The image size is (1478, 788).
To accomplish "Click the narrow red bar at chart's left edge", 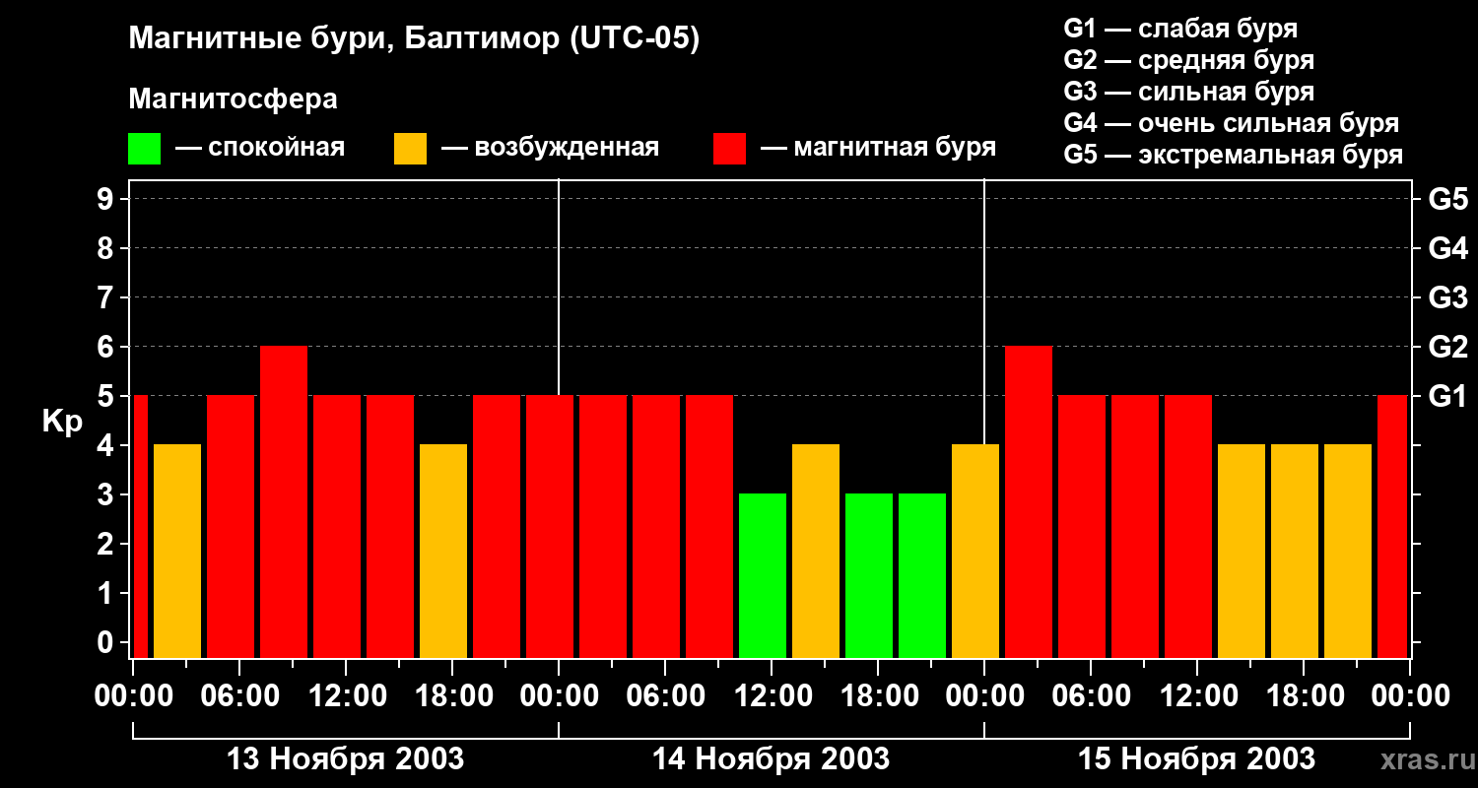I will pyautogui.click(x=140, y=526).
